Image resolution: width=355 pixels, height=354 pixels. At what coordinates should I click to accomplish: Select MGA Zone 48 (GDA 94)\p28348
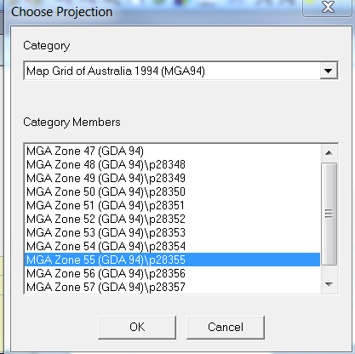point(172,164)
